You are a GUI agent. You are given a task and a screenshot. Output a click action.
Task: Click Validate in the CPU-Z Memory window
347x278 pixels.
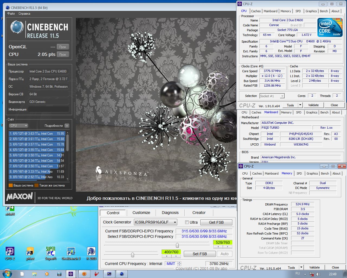314,267
